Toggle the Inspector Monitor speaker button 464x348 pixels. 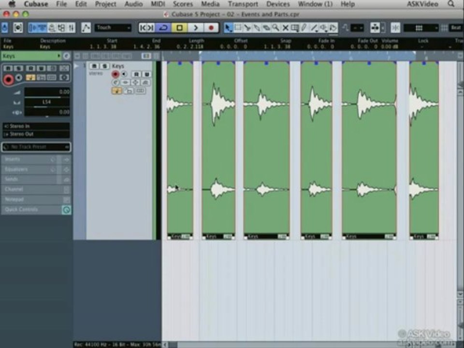click(19, 77)
